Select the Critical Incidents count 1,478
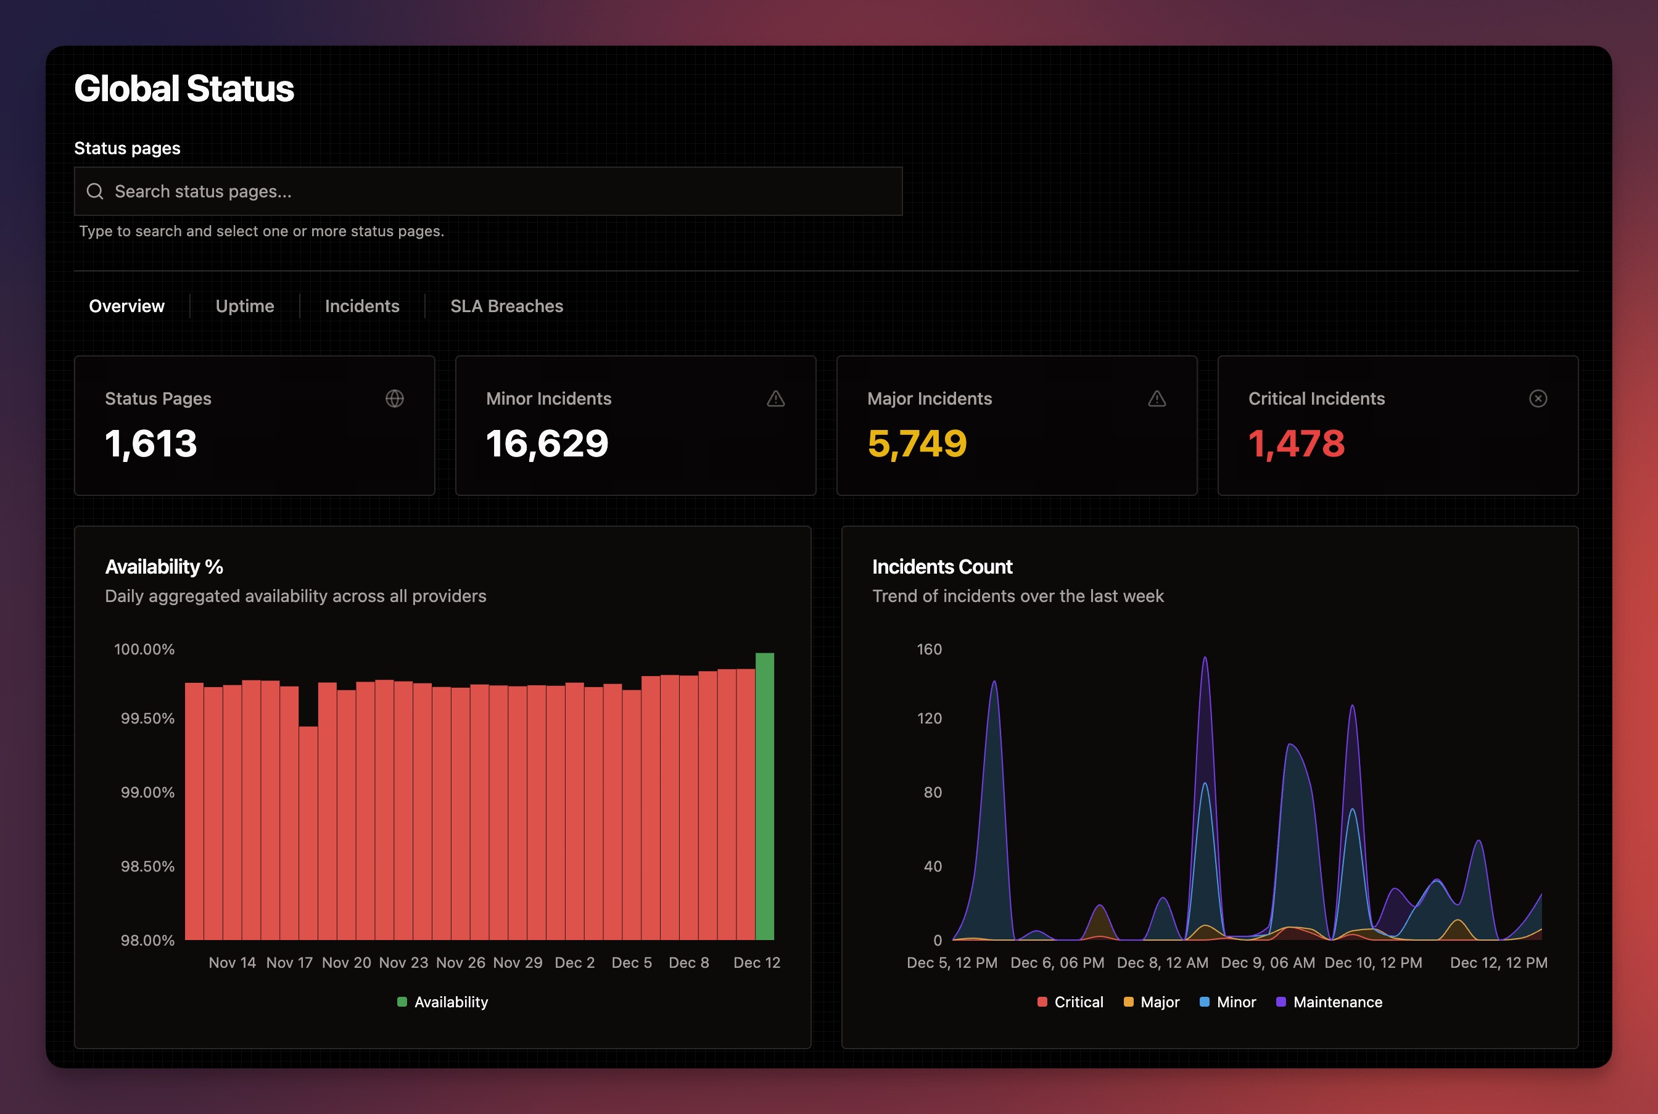This screenshot has height=1114, width=1658. pyautogui.click(x=1296, y=444)
